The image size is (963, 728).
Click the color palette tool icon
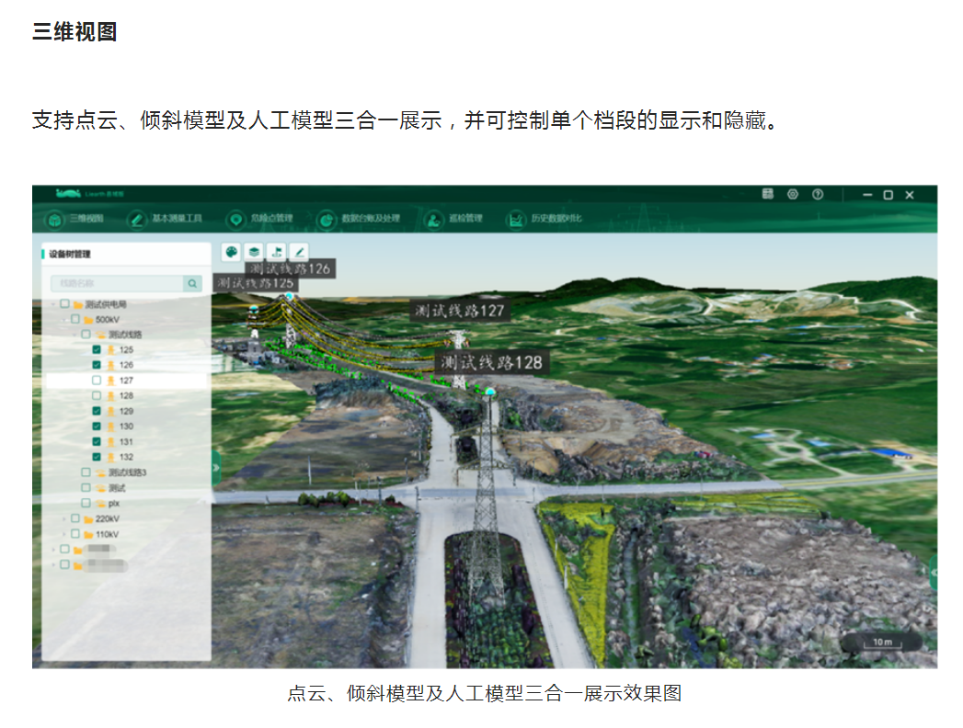tap(232, 252)
